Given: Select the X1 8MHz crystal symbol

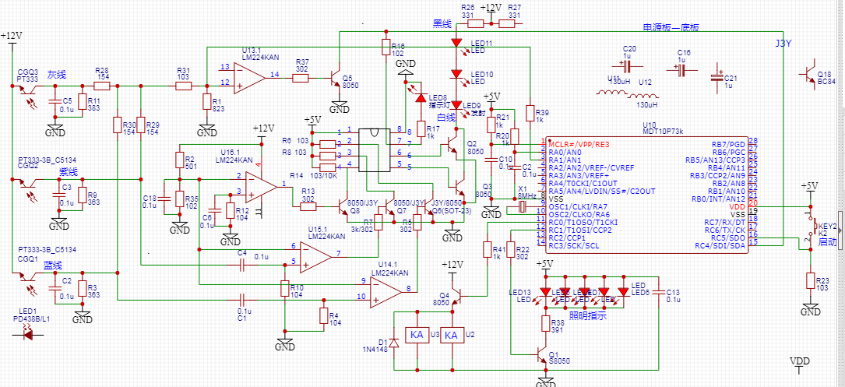Looking at the screenshot, I should click(x=521, y=207).
